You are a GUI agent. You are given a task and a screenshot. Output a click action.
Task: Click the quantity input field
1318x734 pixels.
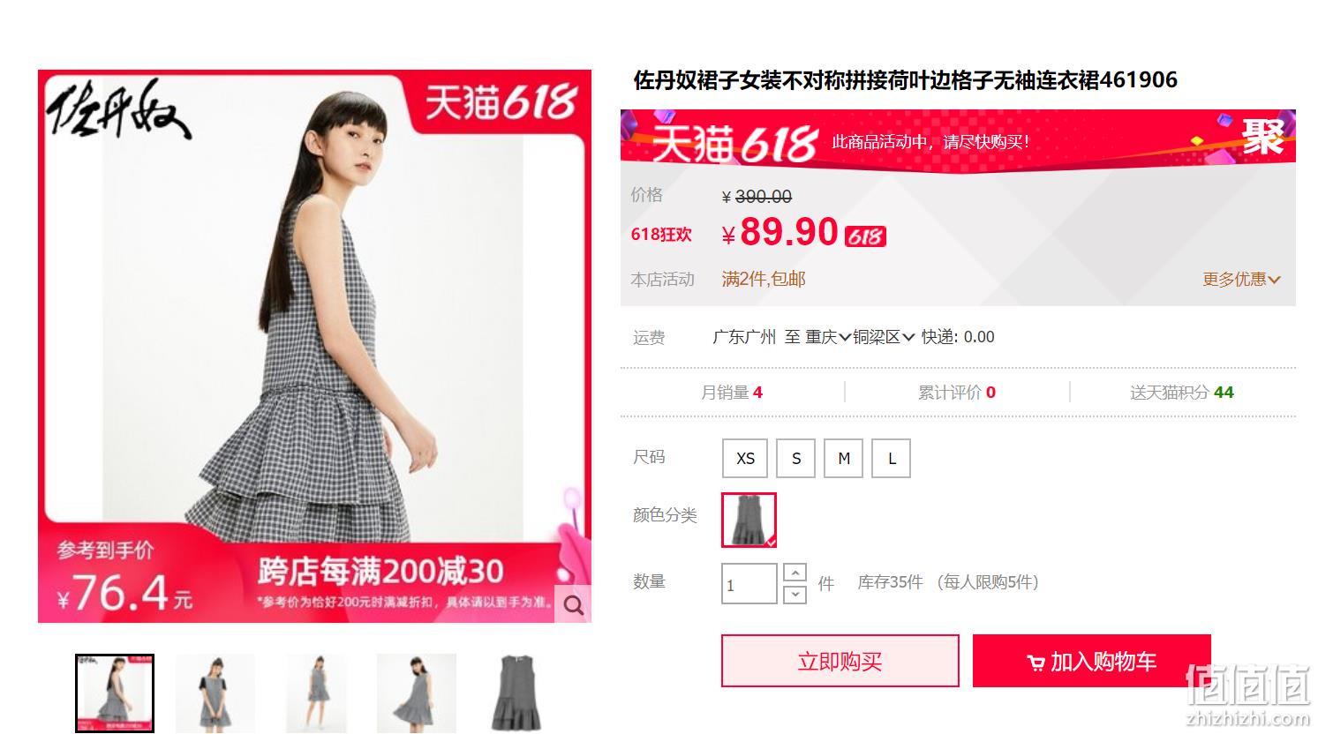[749, 584]
